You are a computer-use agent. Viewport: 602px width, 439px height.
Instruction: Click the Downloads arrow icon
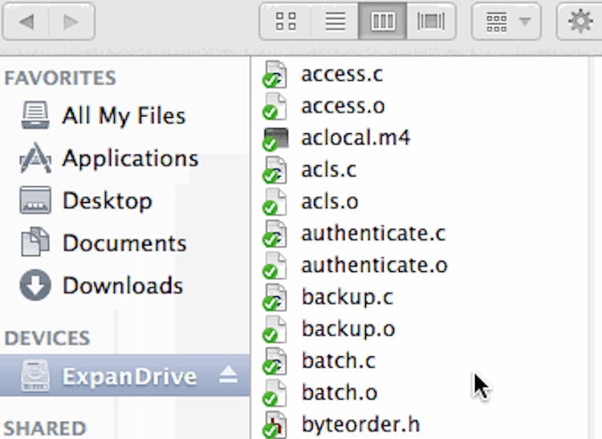pos(35,285)
